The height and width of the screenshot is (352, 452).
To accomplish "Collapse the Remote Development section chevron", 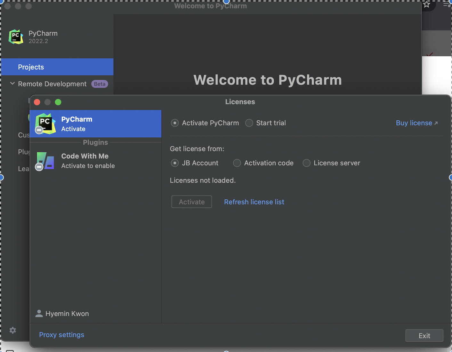I will pos(12,84).
